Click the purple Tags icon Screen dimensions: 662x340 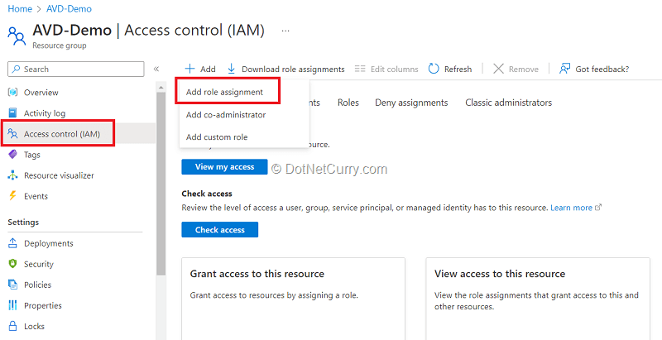13,155
